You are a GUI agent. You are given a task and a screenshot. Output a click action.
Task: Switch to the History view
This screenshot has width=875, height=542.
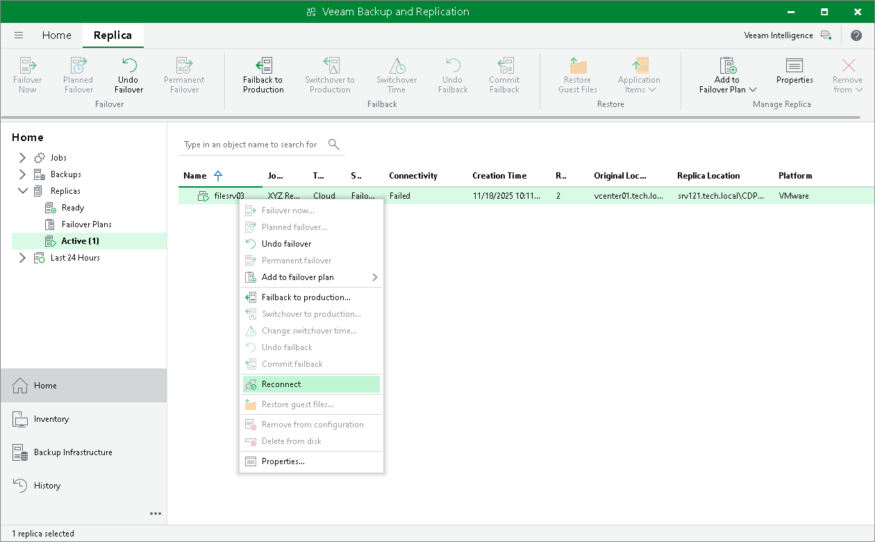click(x=47, y=485)
